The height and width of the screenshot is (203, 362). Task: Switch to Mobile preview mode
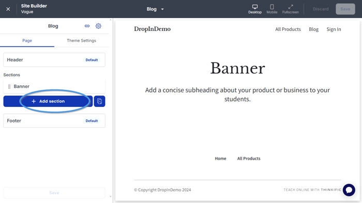[x=272, y=9]
